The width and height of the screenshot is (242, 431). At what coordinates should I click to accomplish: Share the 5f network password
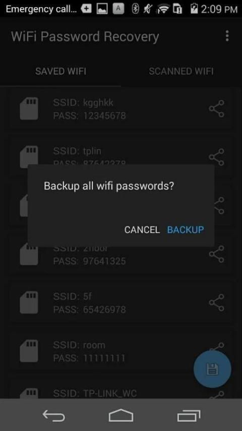[x=216, y=303]
